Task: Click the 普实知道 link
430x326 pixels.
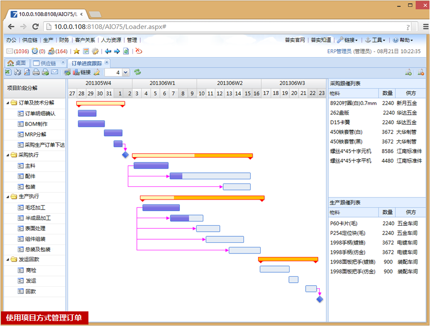Action: tap(321, 40)
